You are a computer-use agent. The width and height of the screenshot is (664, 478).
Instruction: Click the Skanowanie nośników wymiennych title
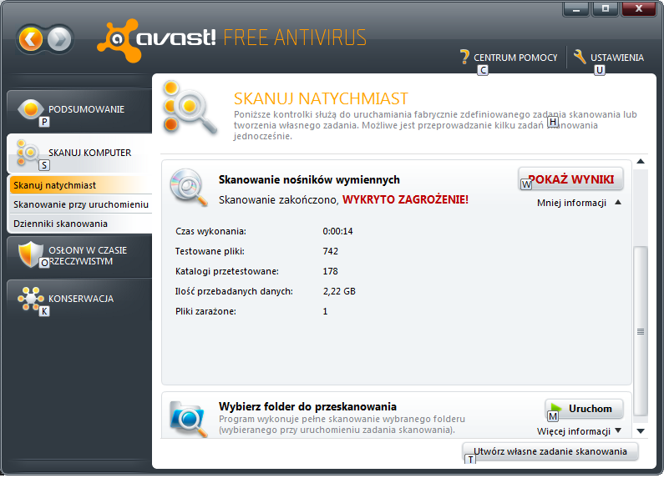pos(309,180)
